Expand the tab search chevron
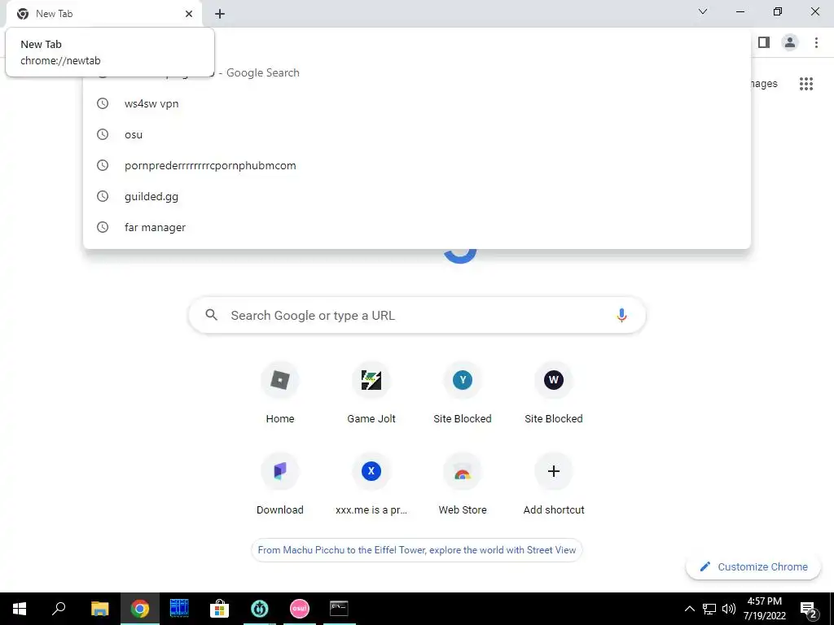This screenshot has height=625, width=834. pos(703,11)
